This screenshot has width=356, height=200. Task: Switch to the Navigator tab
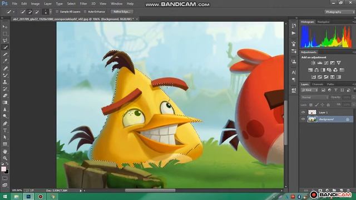coord(323,22)
